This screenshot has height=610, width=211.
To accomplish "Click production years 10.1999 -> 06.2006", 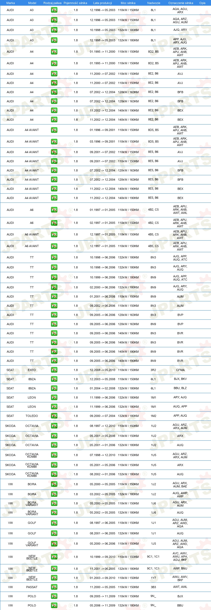I will tap(103, 277).
